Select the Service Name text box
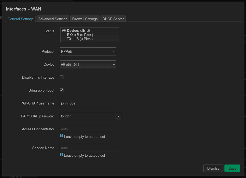This screenshot has height=178, width=246. pyautogui.click(x=88, y=148)
